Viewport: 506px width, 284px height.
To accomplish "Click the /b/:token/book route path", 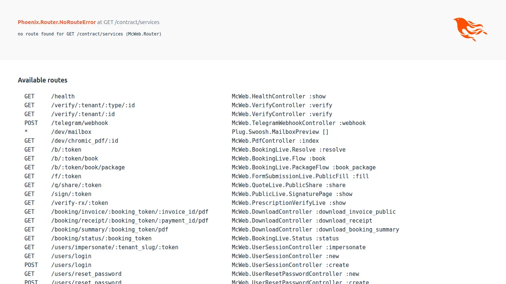I will point(75,159).
